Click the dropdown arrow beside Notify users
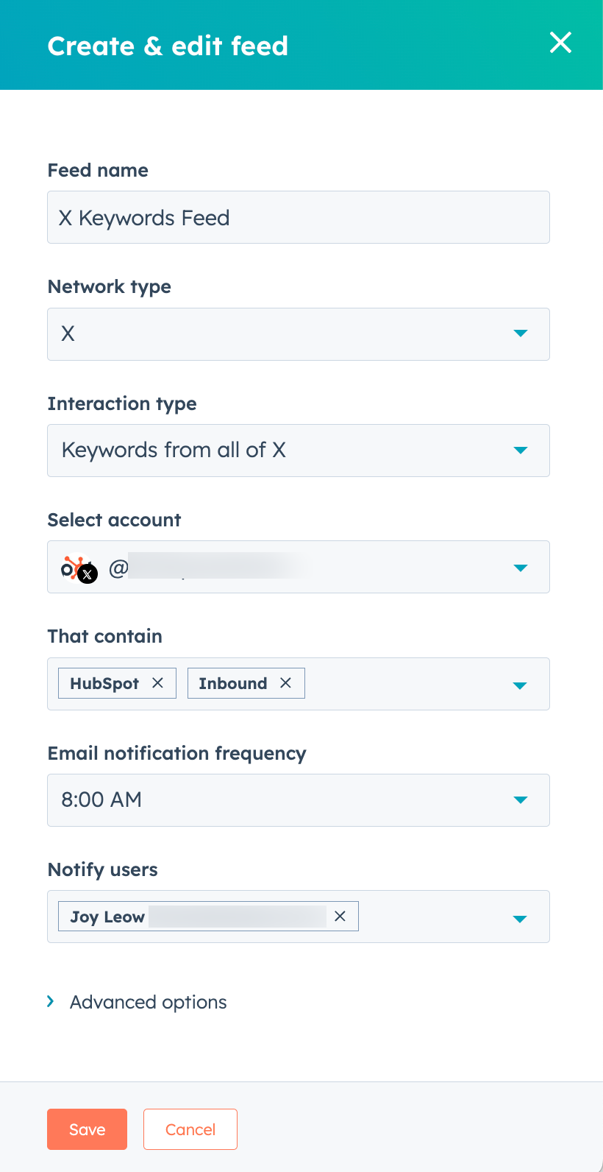The width and height of the screenshot is (603, 1172). (520, 918)
